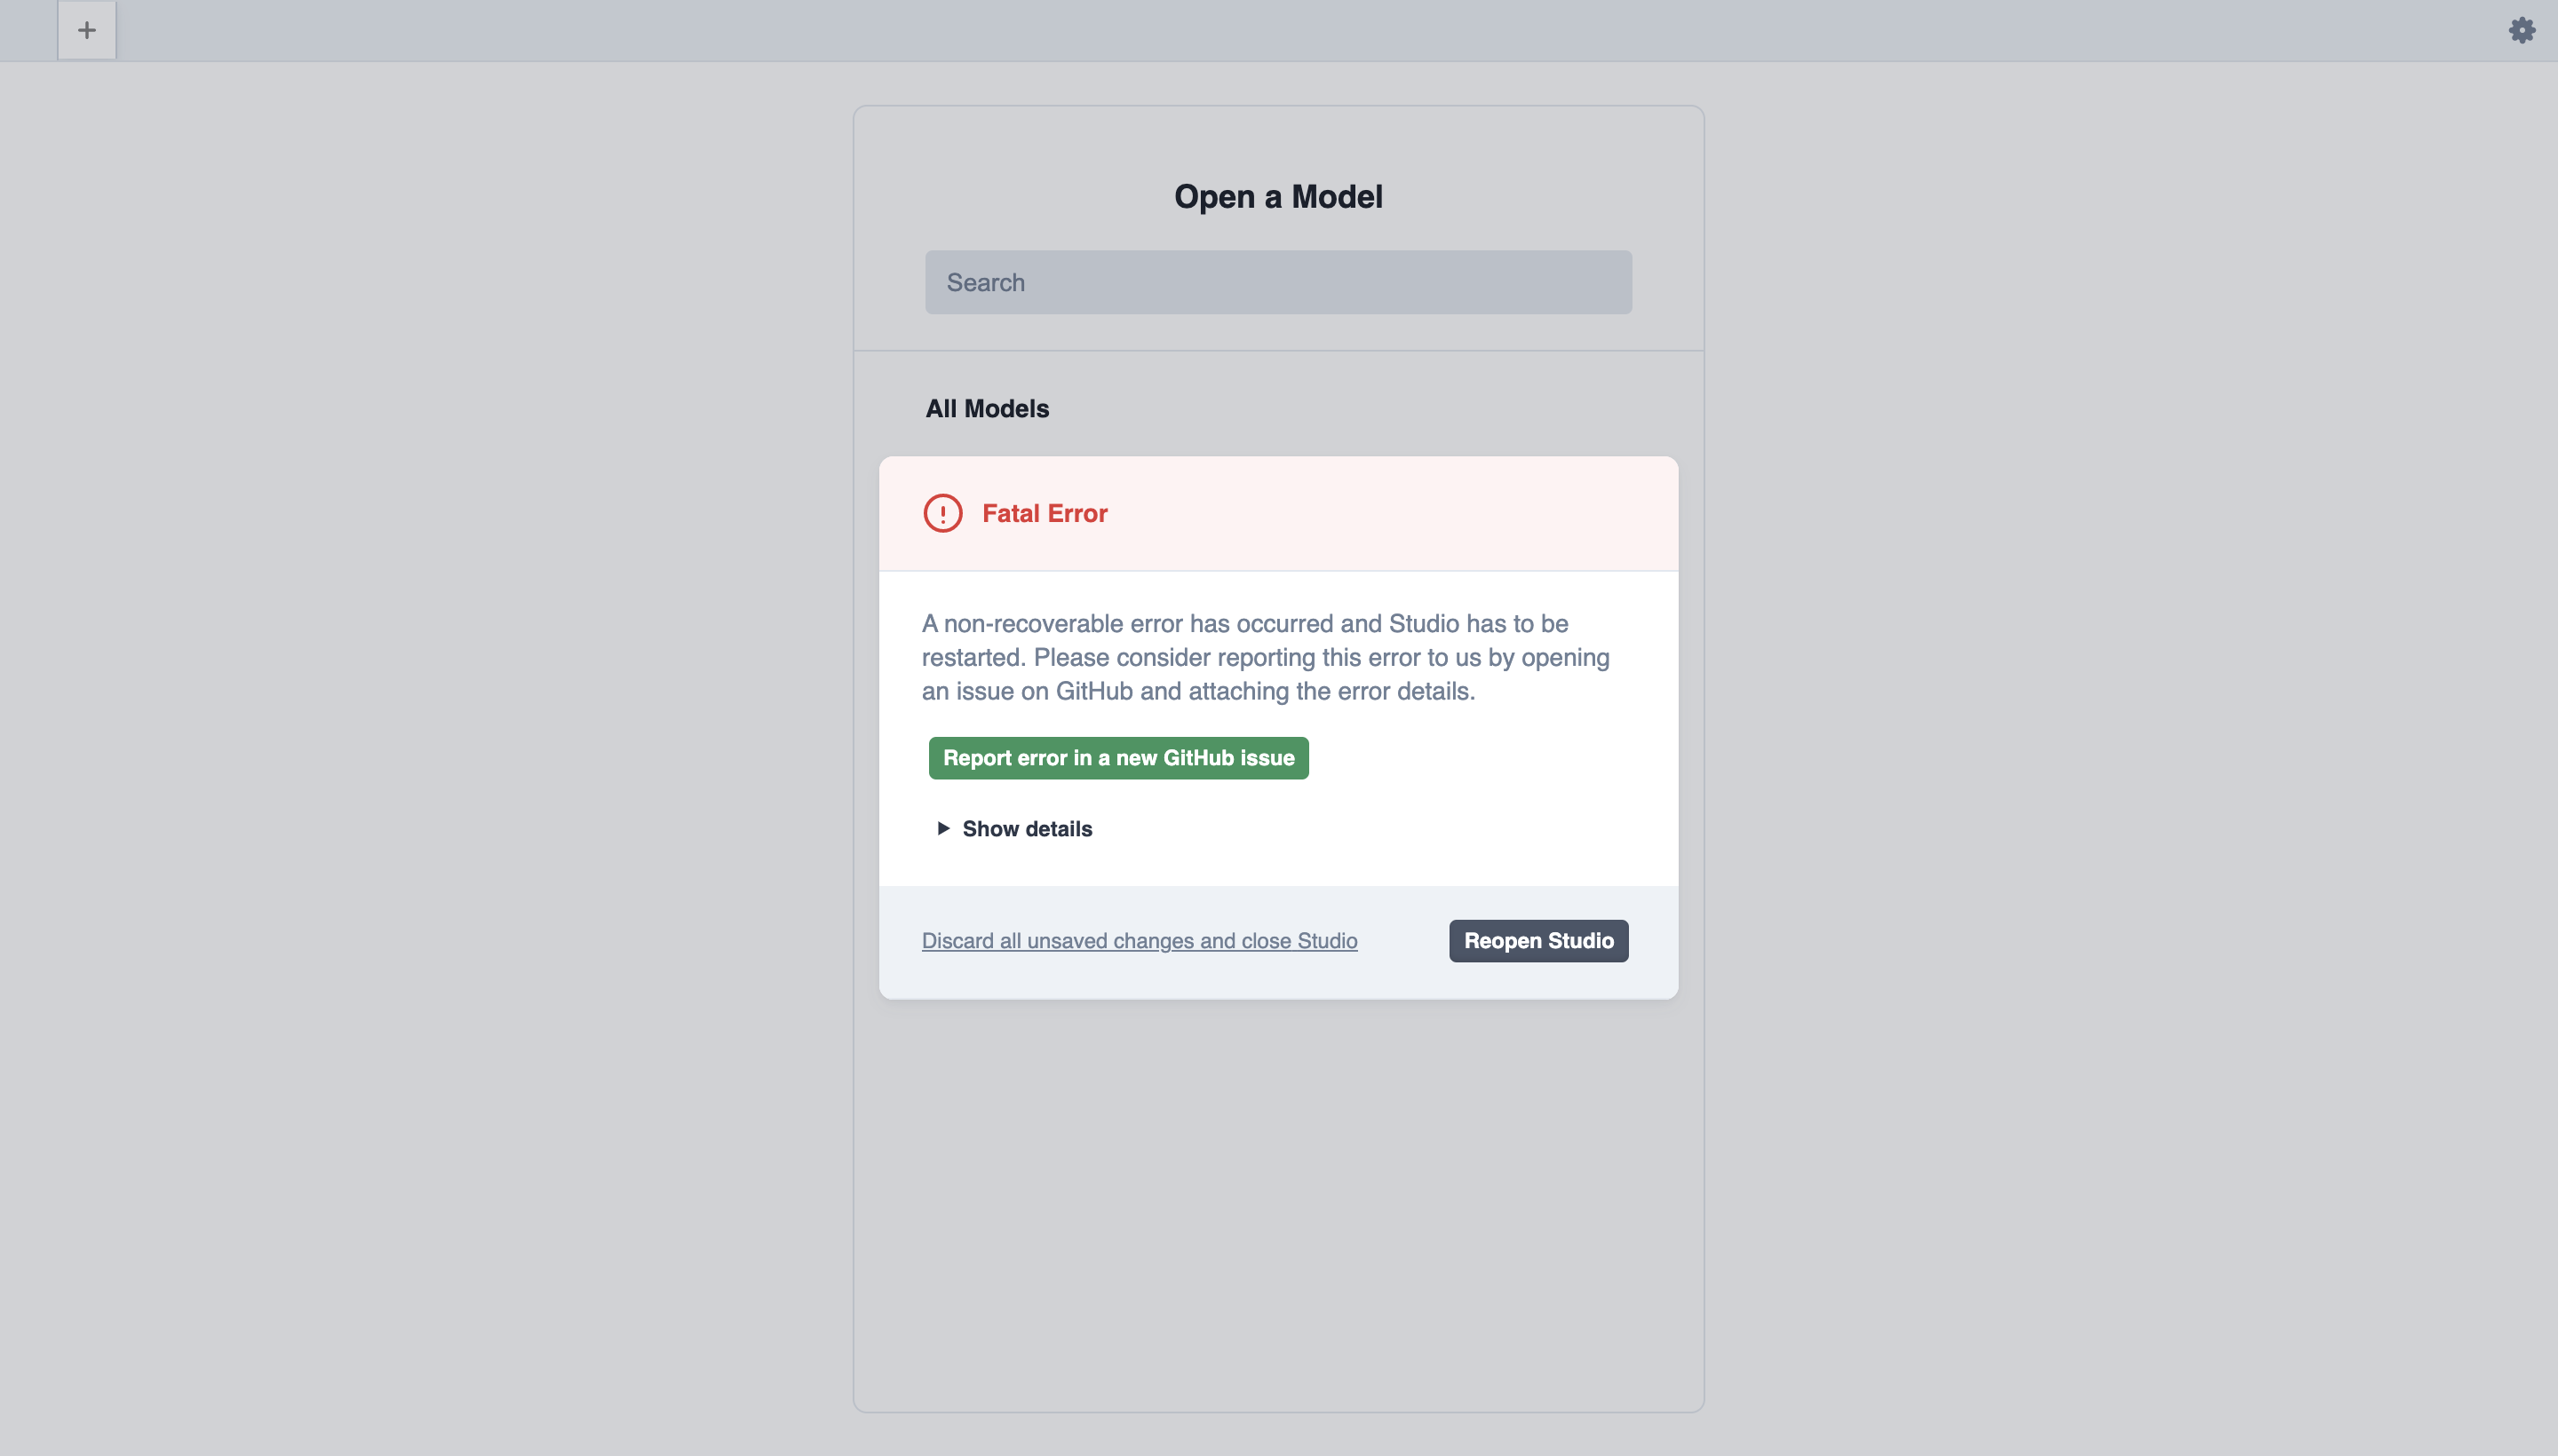Focus the Search box under Open a Model
Screen dimensions: 2558x1456
pyautogui.click(x=1277, y=282)
